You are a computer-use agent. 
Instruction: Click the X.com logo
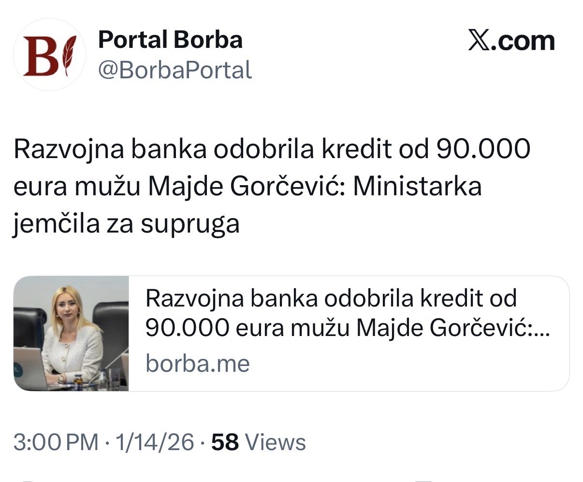tap(511, 41)
